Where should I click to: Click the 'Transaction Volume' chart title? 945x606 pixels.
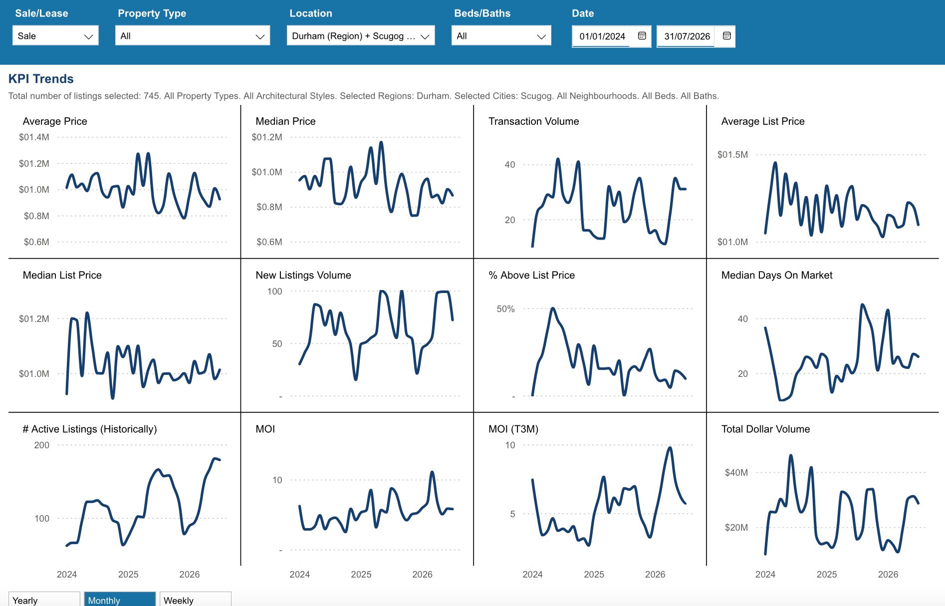(x=534, y=121)
